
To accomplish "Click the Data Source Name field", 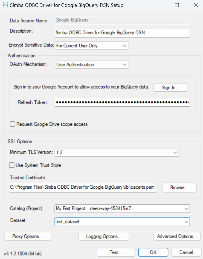I will coord(122,20).
